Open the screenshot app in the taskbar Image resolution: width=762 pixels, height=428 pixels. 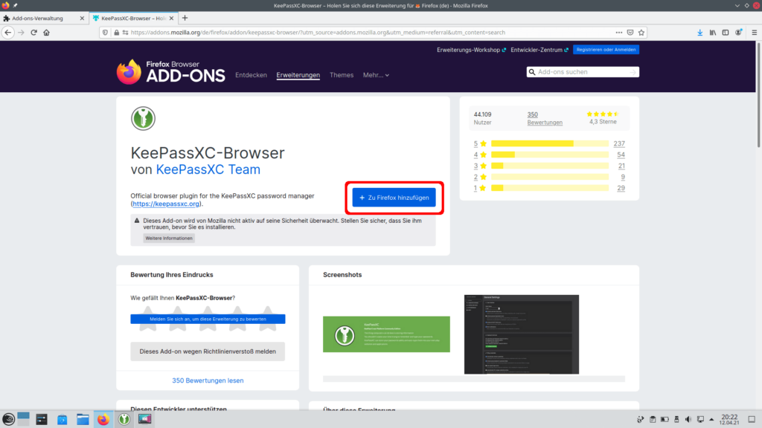pyautogui.click(x=145, y=419)
